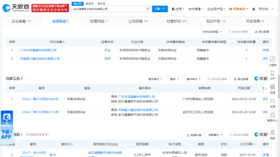Open the 小程序 sidebar icon
The width and height of the screenshot is (280, 157).
tap(272, 61)
